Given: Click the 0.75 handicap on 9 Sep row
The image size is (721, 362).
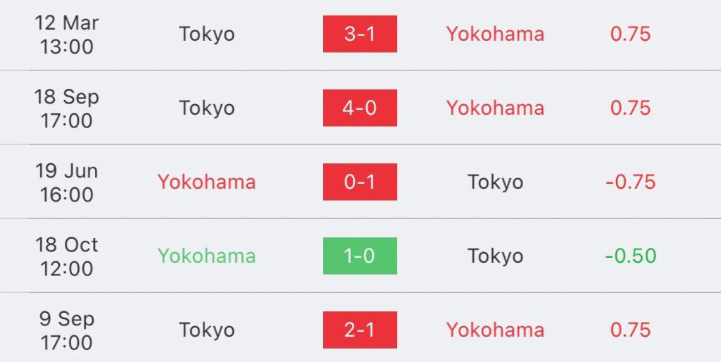Looking at the screenshot, I should click(630, 330).
